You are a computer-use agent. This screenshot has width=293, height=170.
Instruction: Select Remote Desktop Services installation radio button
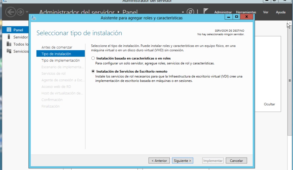click(93, 71)
